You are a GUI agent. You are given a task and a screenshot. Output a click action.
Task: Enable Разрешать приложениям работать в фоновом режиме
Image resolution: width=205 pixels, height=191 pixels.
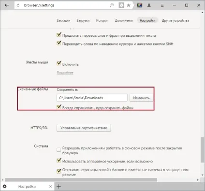(59, 150)
